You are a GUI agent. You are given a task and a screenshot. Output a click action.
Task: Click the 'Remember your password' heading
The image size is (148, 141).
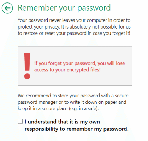point(64,8)
